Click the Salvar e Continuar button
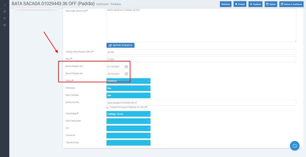Viewport: 306px width, 157px height. [x=291, y=4]
